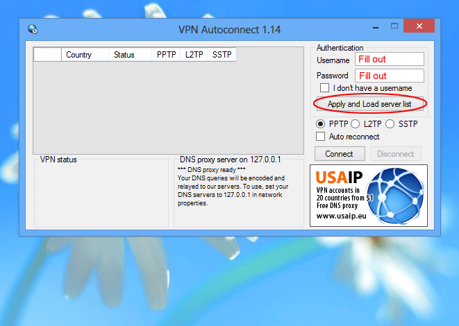
Task: Sort server list by Country column
Action: pos(85,55)
